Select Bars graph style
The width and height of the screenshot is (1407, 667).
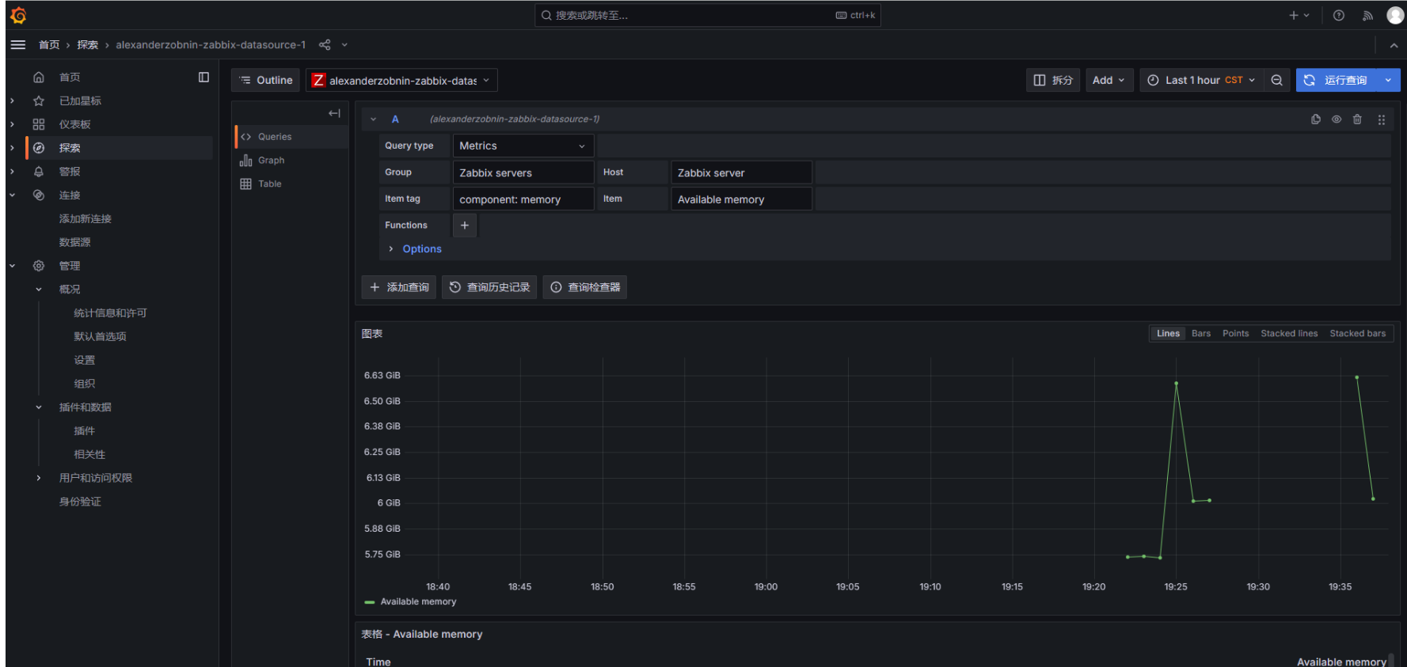point(1201,334)
